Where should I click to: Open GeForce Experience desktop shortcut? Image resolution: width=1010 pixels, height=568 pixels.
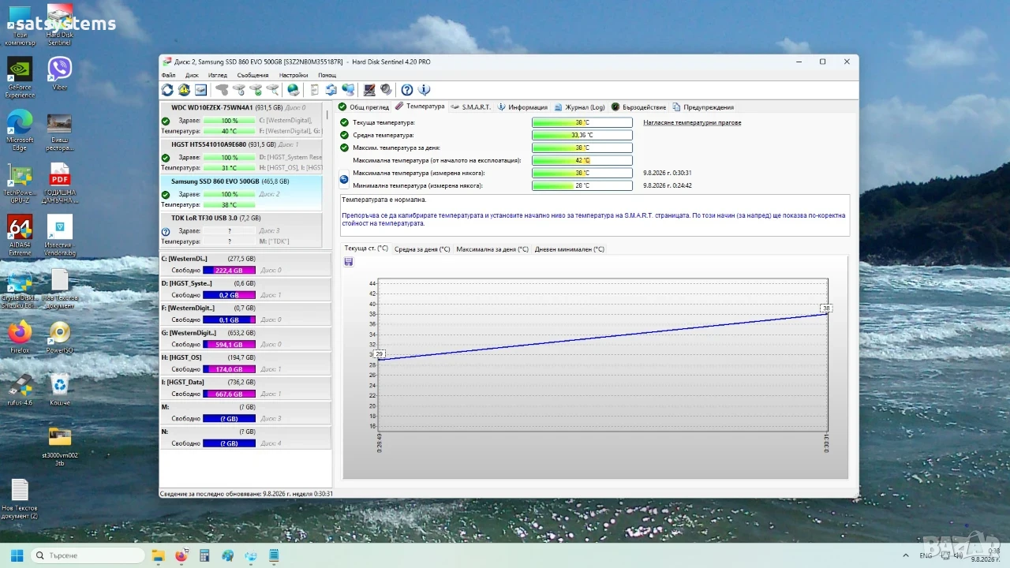20,78
